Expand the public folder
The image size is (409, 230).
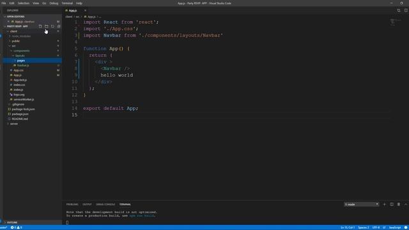coord(15,41)
